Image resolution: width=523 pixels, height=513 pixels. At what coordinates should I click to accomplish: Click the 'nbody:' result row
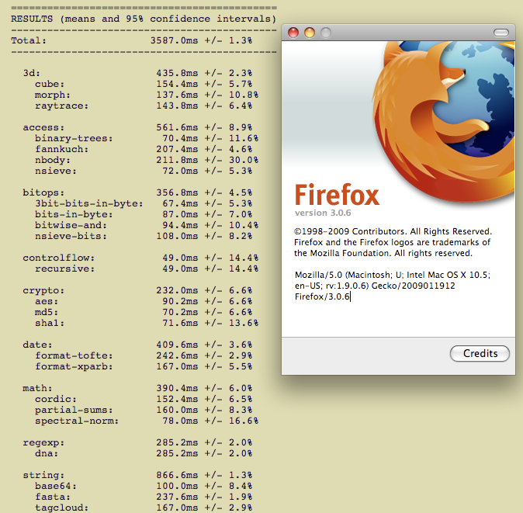point(147,160)
